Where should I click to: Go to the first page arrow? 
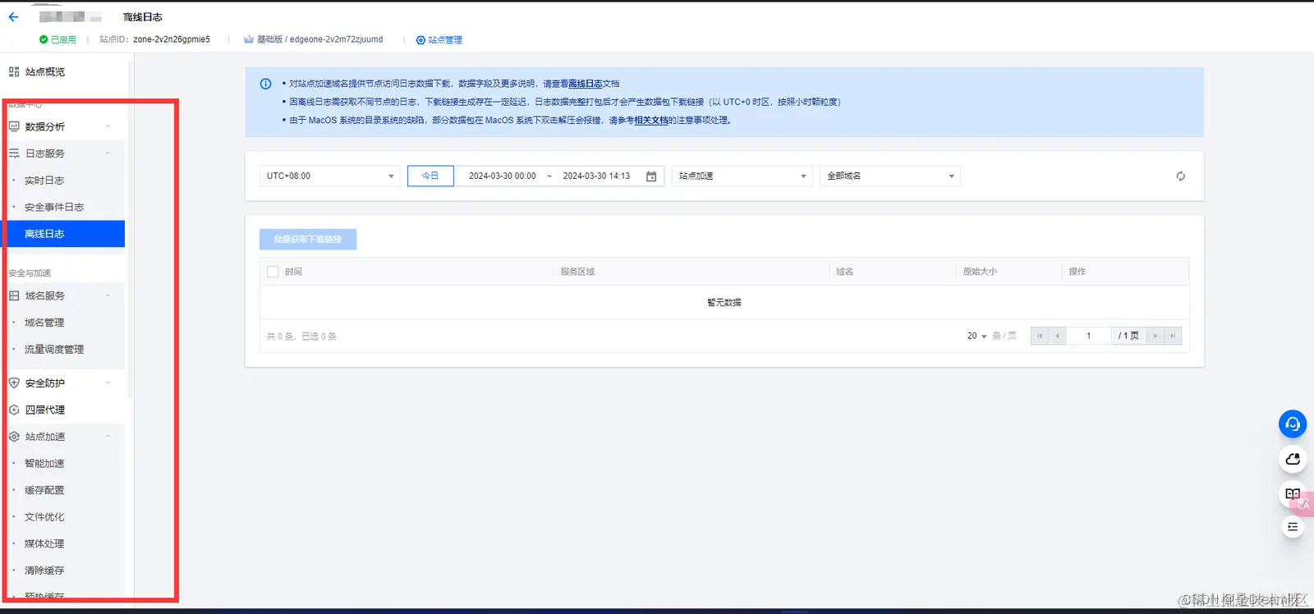click(1040, 336)
